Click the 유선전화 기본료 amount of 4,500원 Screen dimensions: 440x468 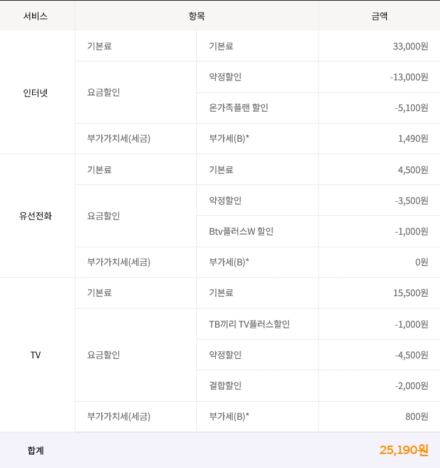(x=413, y=170)
